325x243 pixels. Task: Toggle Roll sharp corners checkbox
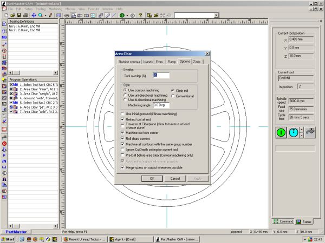[122, 138]
